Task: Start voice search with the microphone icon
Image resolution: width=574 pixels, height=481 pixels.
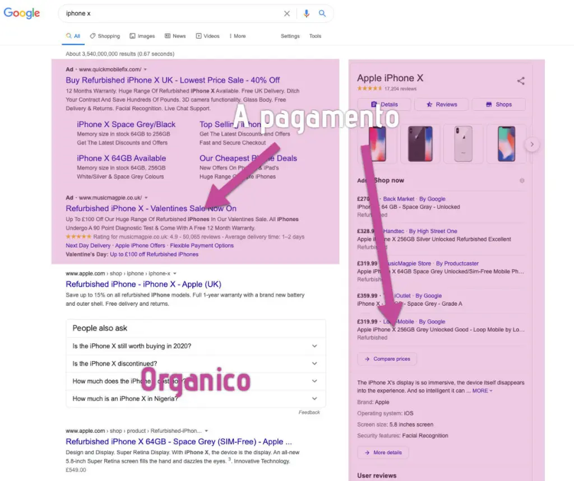Action: 307,13
